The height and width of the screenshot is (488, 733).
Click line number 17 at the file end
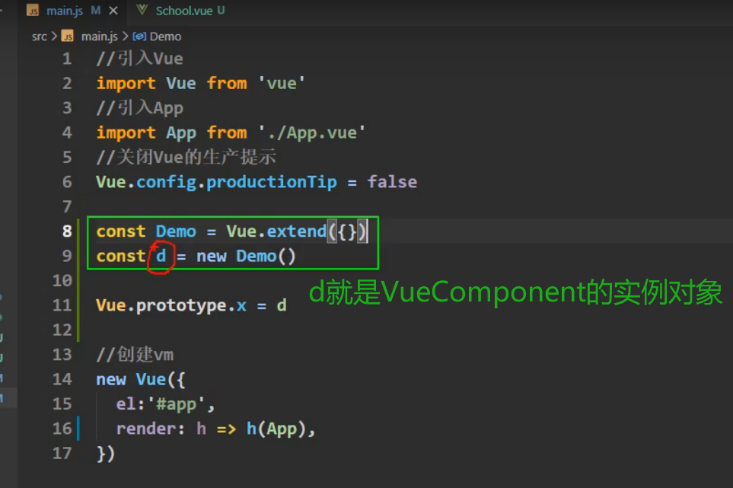[62, 453]
